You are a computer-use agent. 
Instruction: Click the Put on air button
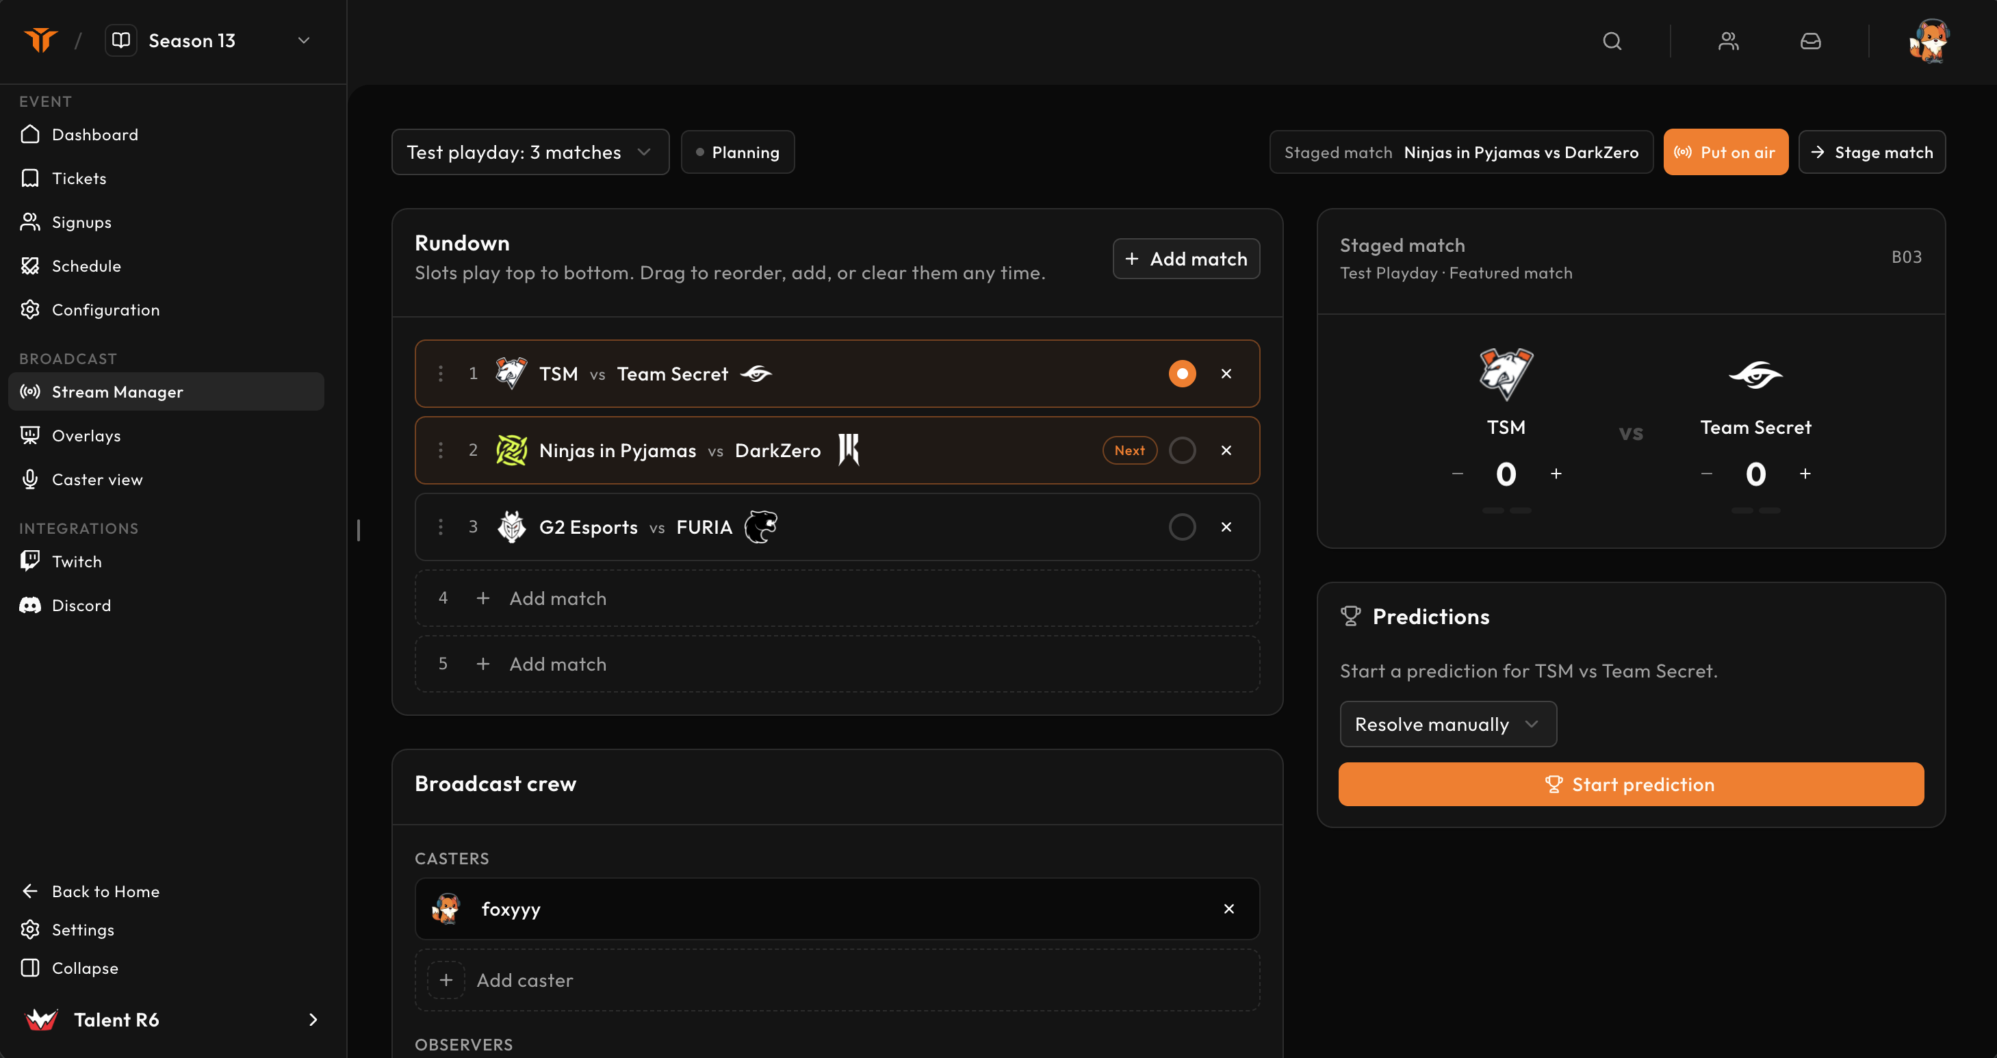tap(1726, 152)
